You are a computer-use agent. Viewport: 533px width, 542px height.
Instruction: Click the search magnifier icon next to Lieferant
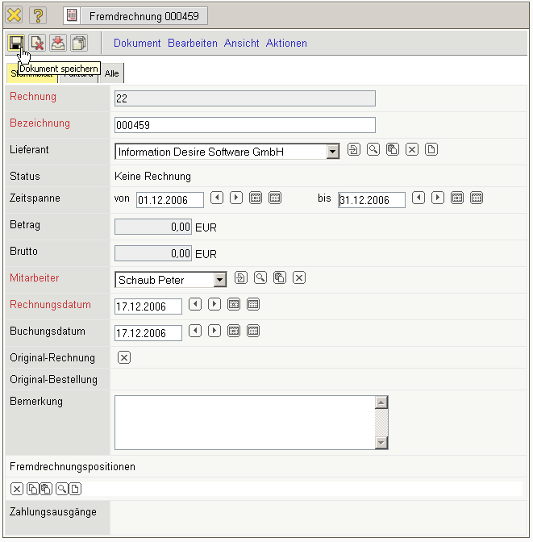(373, 150)
